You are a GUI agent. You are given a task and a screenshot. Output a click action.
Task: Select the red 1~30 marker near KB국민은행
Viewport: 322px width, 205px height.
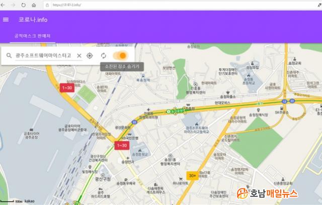(122, 145)
